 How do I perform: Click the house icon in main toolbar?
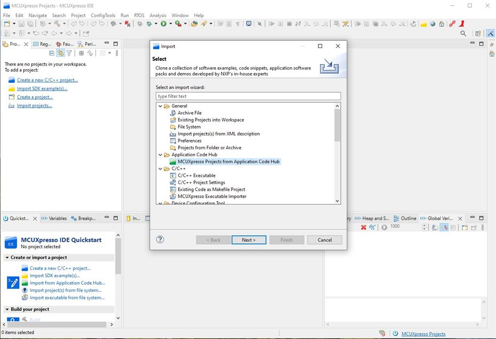click(x=441, y=24)
